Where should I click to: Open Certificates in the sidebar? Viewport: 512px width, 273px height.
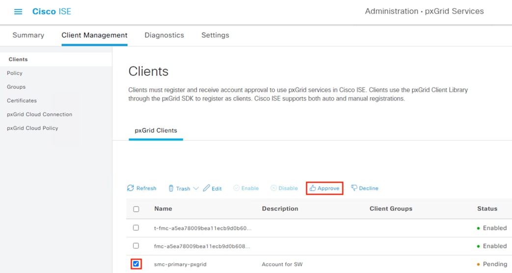pyautogui.click(x=22, y=100)
